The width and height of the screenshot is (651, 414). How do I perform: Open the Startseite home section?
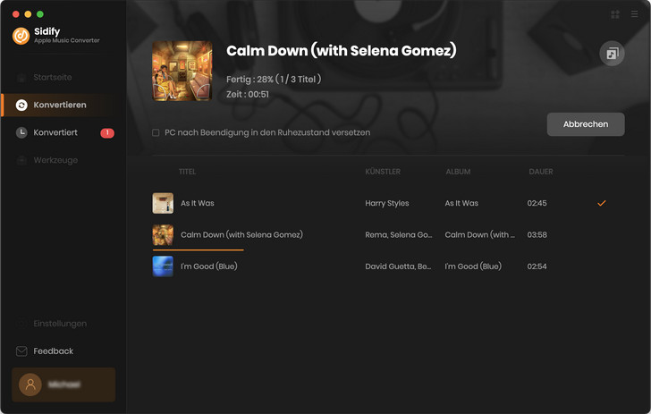(53, 77)
